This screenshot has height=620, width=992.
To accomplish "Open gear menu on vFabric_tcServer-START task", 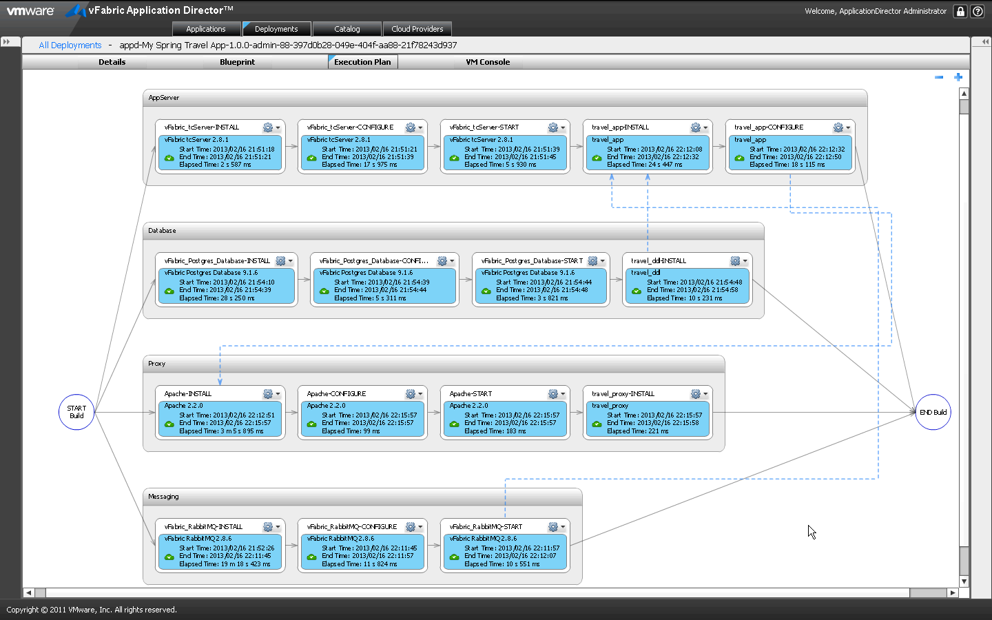I will coord(553,127).
